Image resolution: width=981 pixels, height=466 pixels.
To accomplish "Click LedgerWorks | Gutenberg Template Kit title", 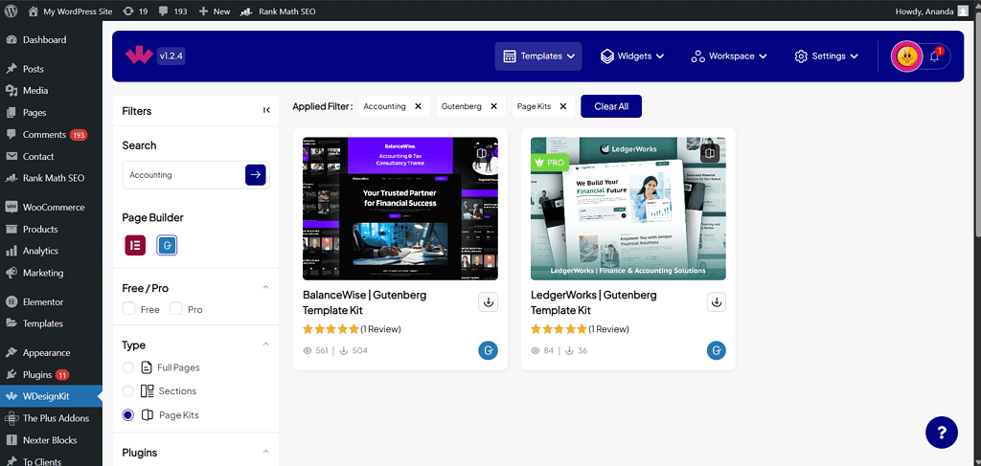I will point(594,302).
